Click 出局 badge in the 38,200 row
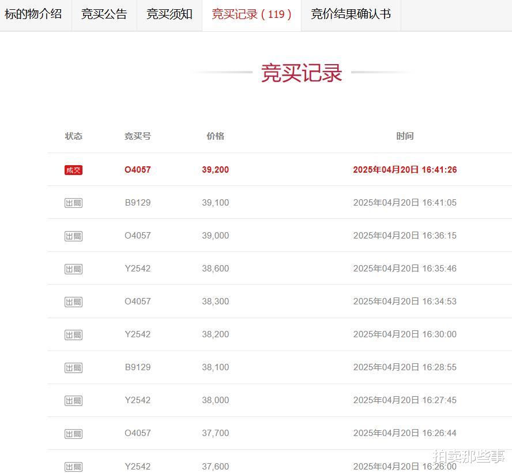The image size is (512, 473). click(x=73, y=334)
